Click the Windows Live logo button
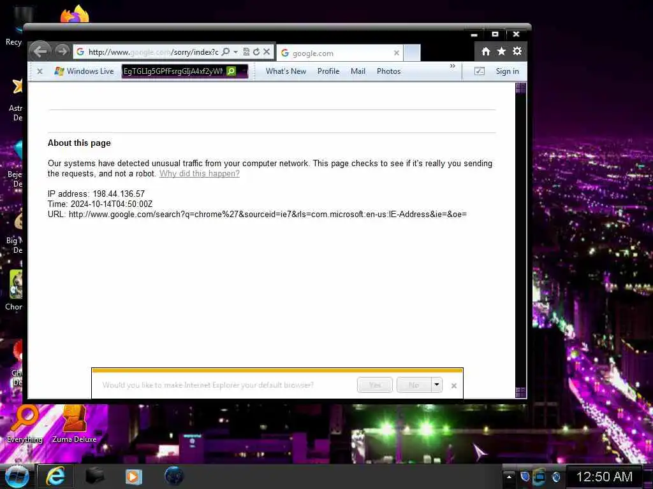The width and height of the screenshot is (653, 489). pyautogui.click(x=84, y=71)
